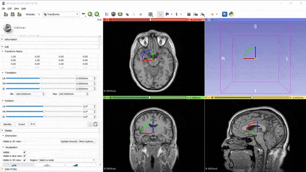Click the green forward arrow module button
This screenshot has width=306, height=172.
97,14
